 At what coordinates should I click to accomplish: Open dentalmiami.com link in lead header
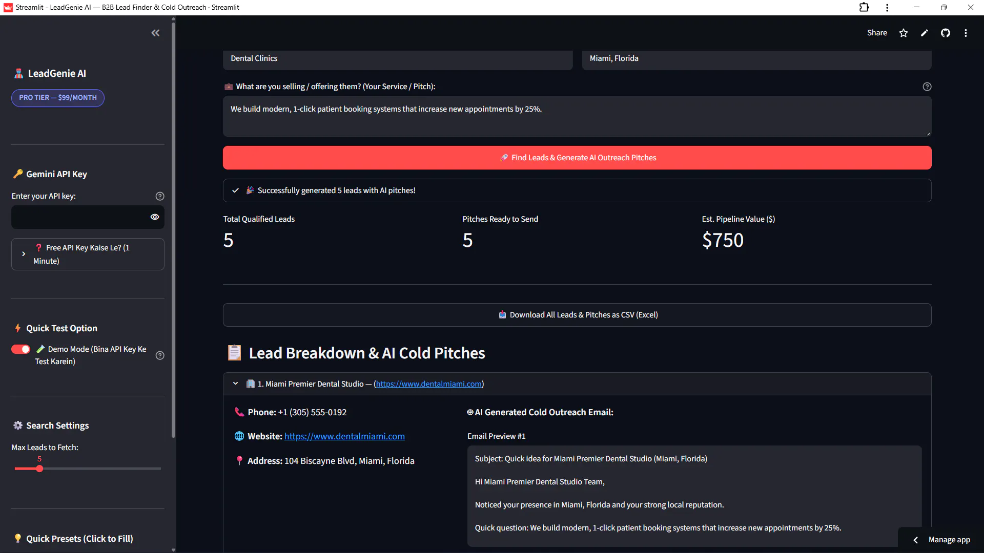point(429,384)
